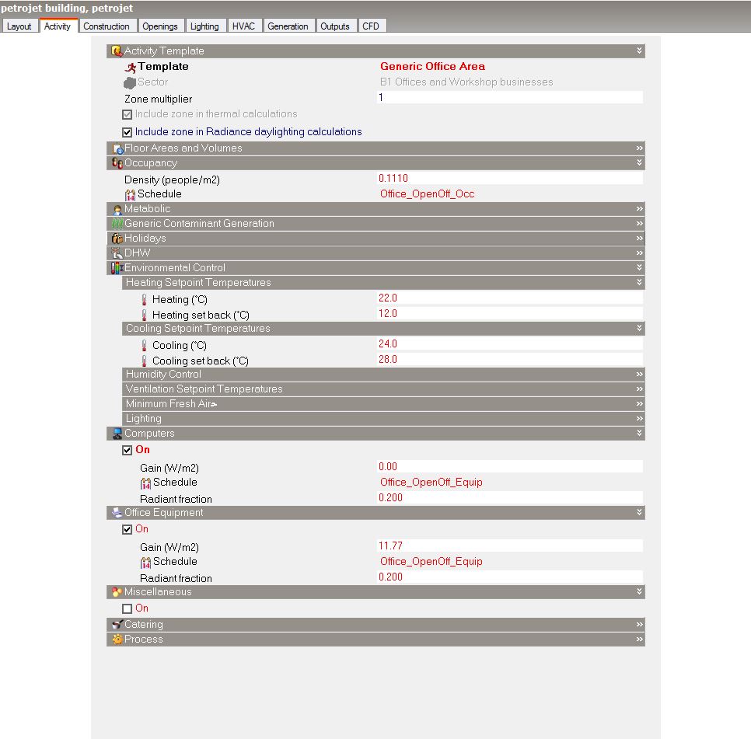Click the Cooling setpoint 24.0 field
This screenshot has width=751, height=739.
(x=509, y=344)
